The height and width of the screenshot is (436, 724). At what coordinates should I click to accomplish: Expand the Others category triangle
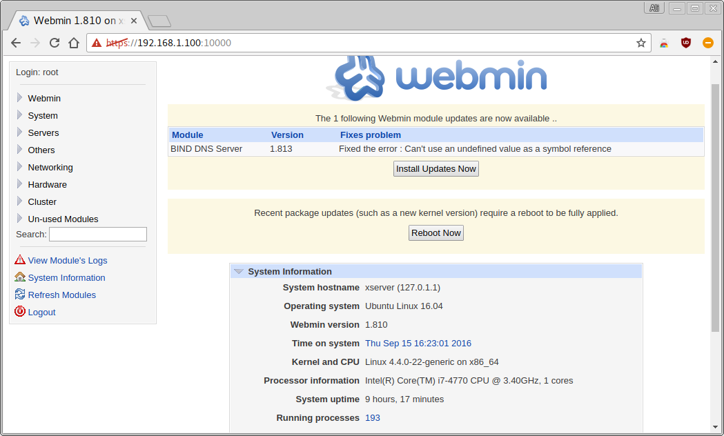pyautogui.click(x=19, y=149)
